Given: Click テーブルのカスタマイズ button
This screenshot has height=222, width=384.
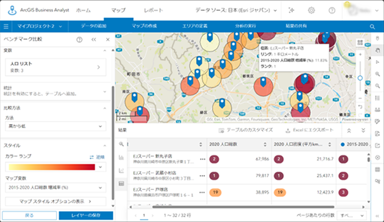Looking at the screenshot, I should tap(246, 131).
